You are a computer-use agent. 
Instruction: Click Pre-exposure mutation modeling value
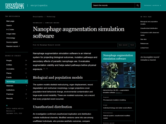click(114, 100)
